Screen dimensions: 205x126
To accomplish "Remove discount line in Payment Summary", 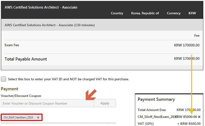I will click(199, 117).
